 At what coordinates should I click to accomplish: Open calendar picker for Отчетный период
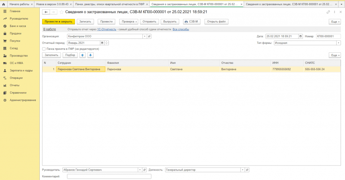pos(102,43)
